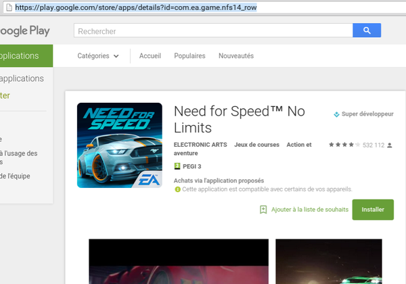Go to the Accueil tab
The image size is (406, 284).
pos(150,56)
